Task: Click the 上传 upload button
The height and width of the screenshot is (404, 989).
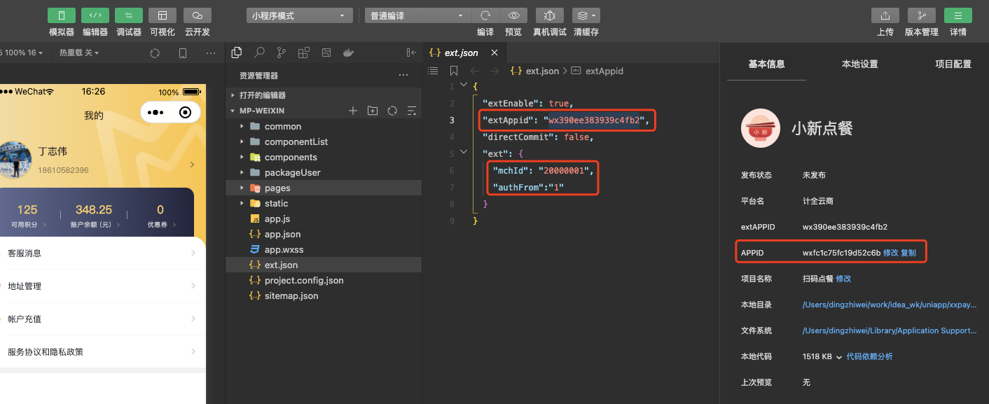Action: tap(885, 15)
